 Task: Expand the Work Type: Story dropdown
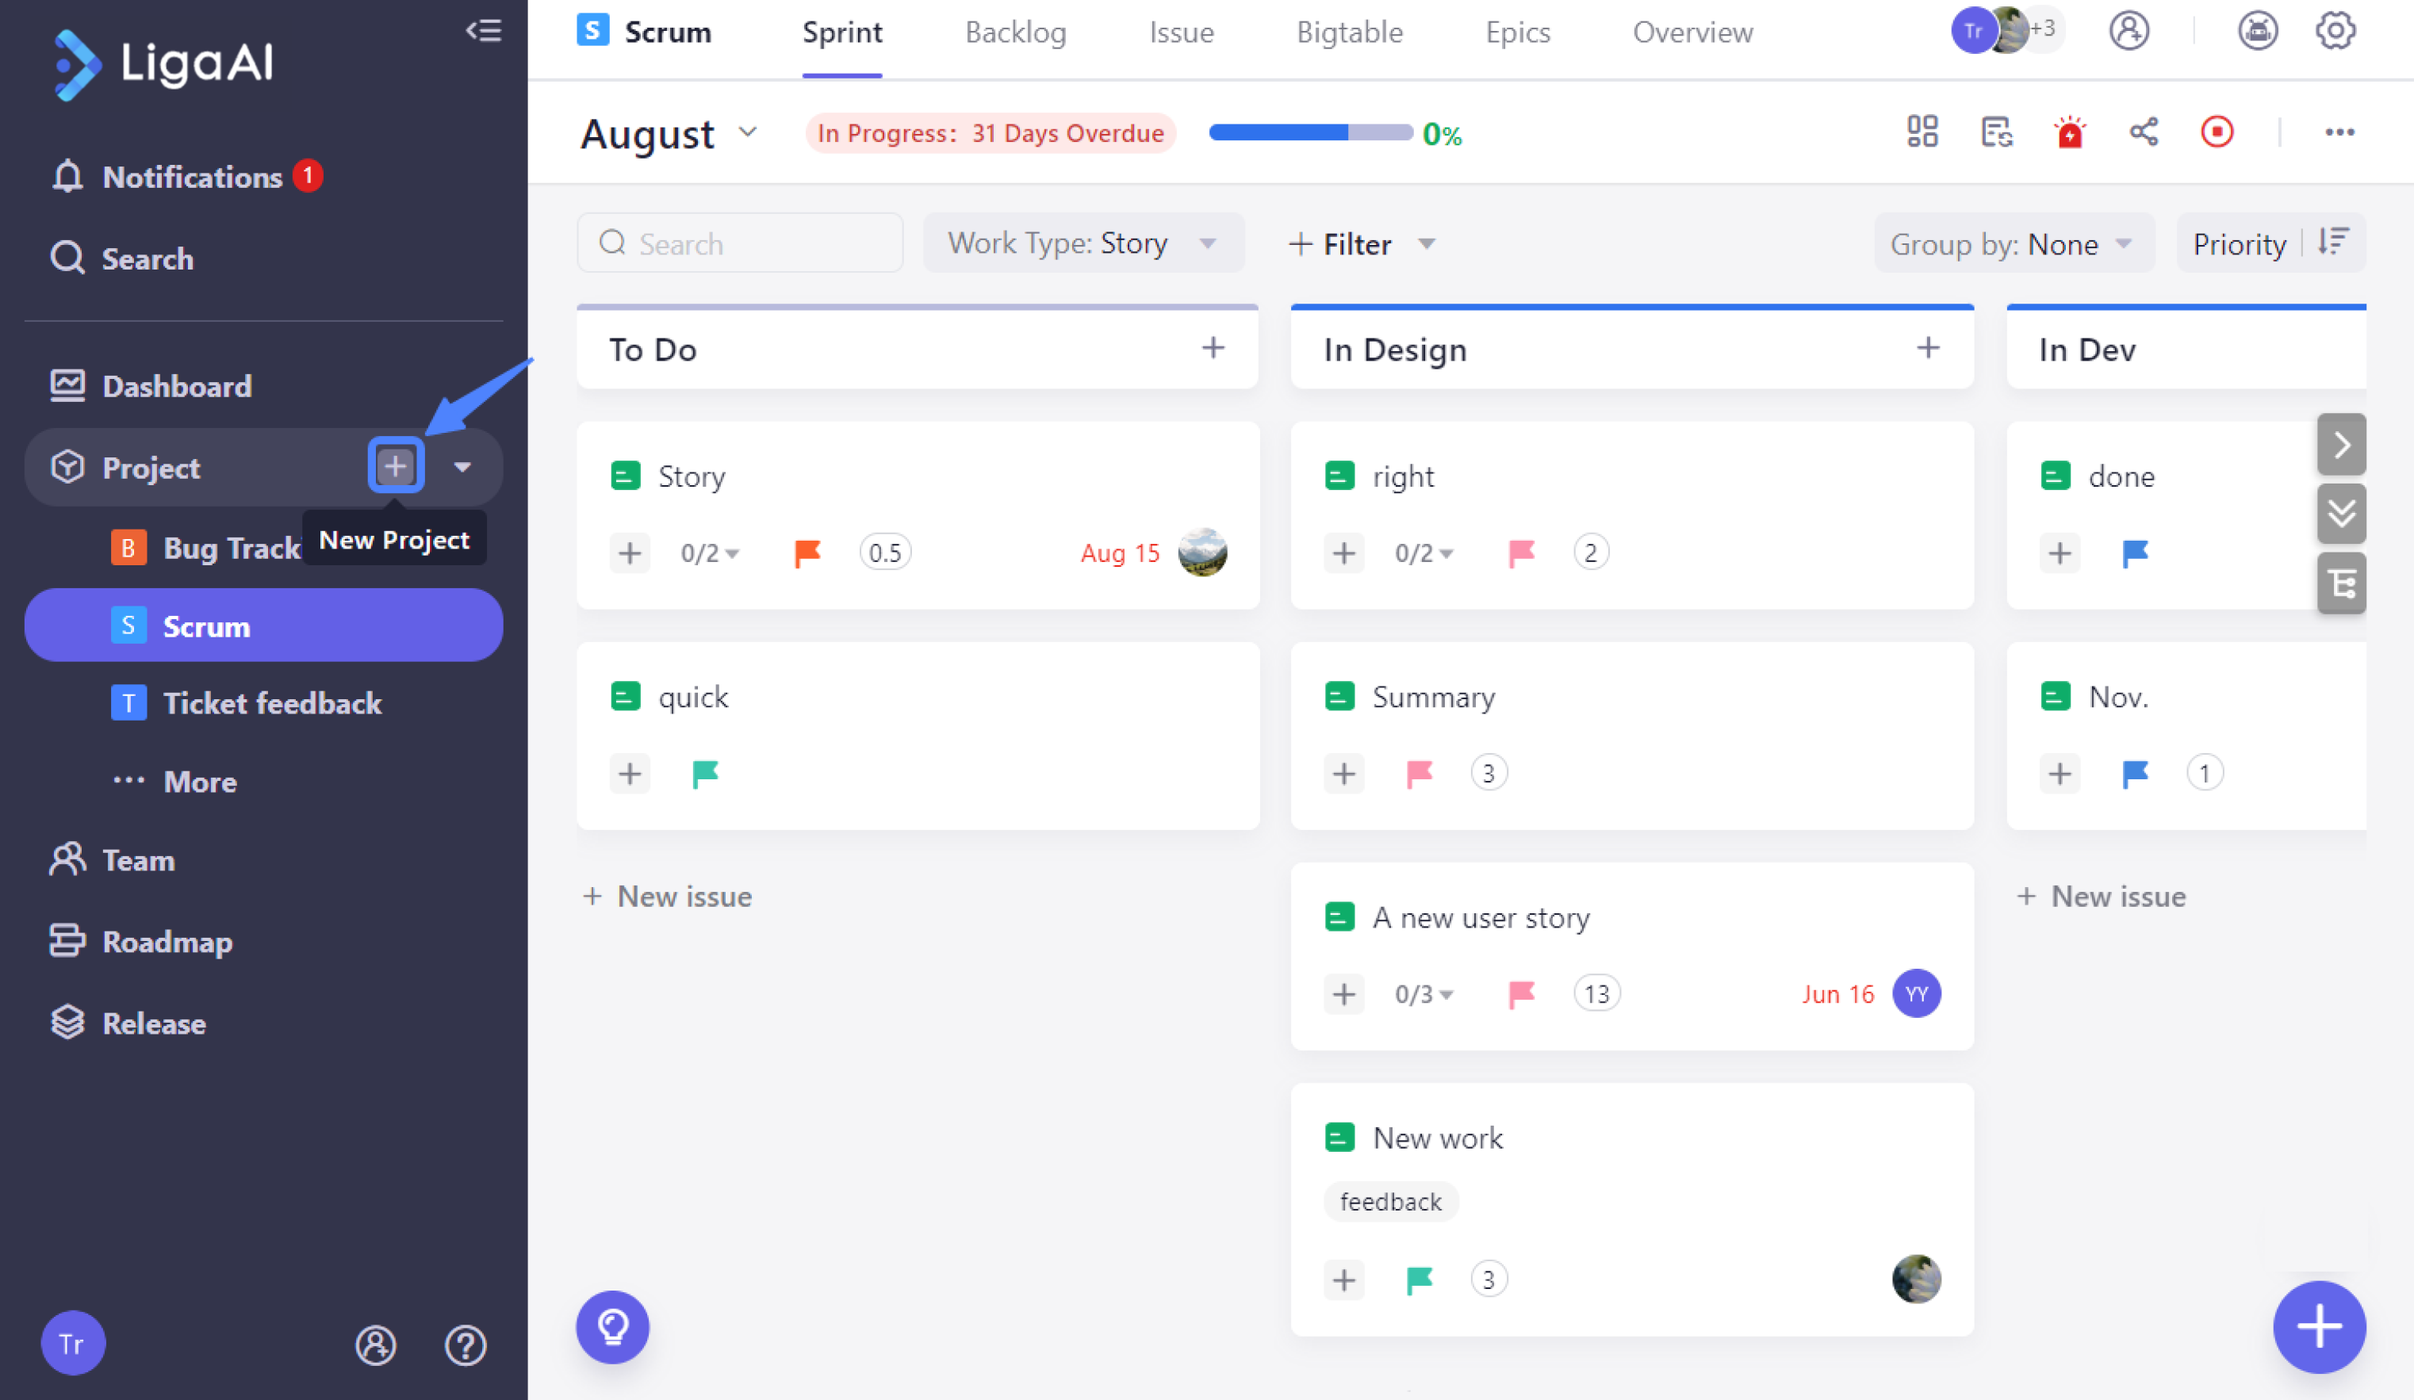tap(1082, 243)
